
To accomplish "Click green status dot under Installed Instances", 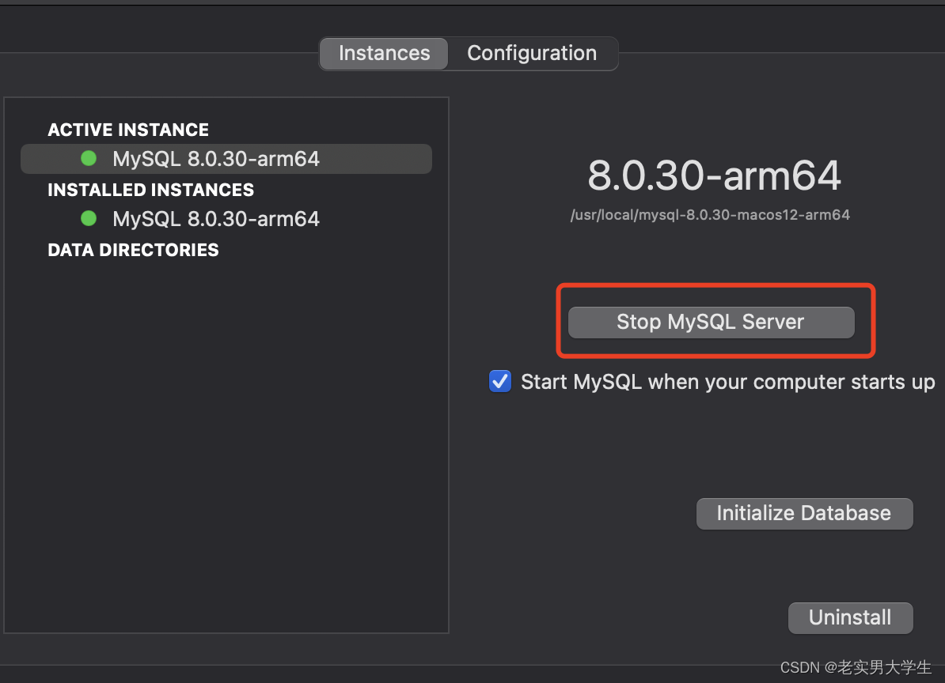I will [x=89, y=218].
